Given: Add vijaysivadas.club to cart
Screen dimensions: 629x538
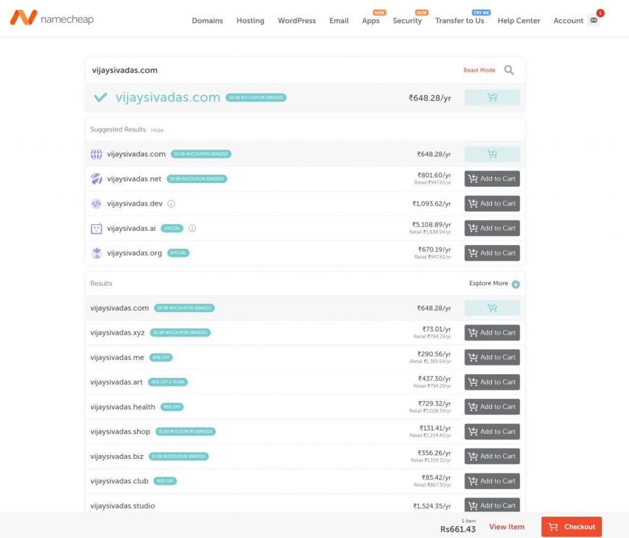Looking at the screenshot, I should (492, 481).
